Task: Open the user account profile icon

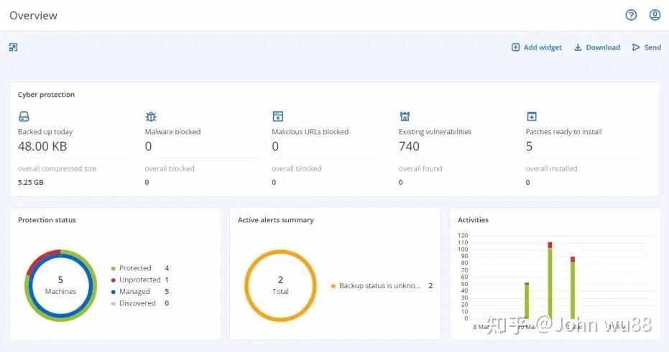Action: tap(655, 15)
